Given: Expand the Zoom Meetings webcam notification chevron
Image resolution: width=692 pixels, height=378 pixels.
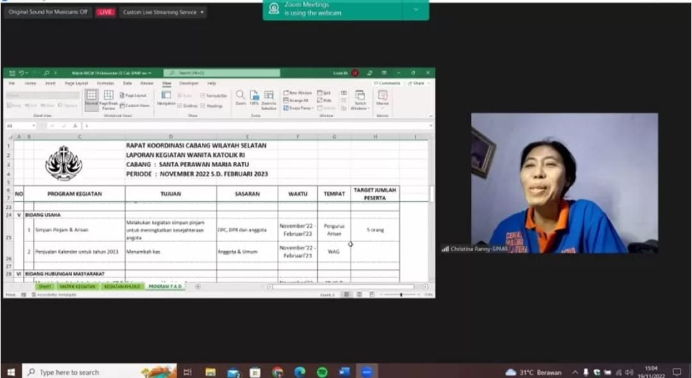Looking at the screenshot, I should 416,9.
